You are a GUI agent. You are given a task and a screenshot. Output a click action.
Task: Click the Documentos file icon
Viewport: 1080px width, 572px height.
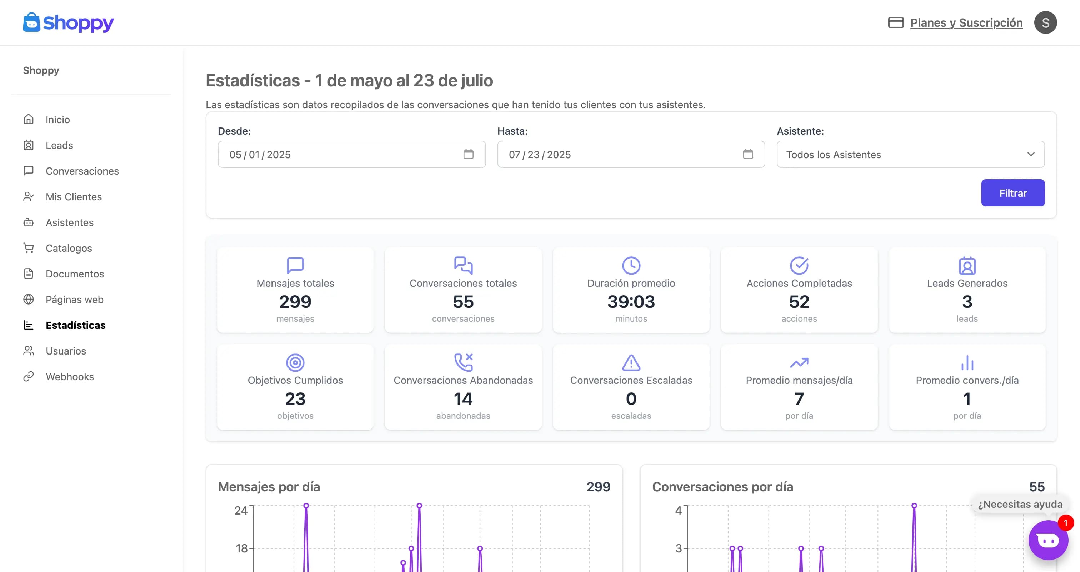pos(29,274)
